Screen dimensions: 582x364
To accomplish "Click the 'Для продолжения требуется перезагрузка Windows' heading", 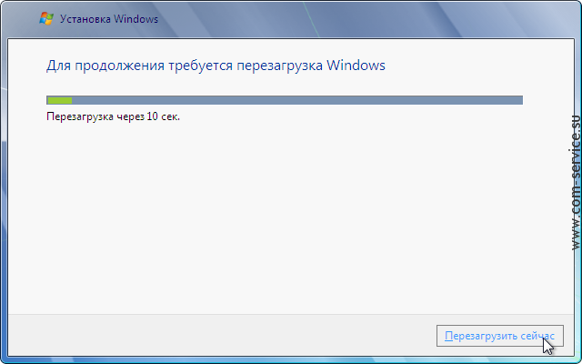I will [216, 66].
